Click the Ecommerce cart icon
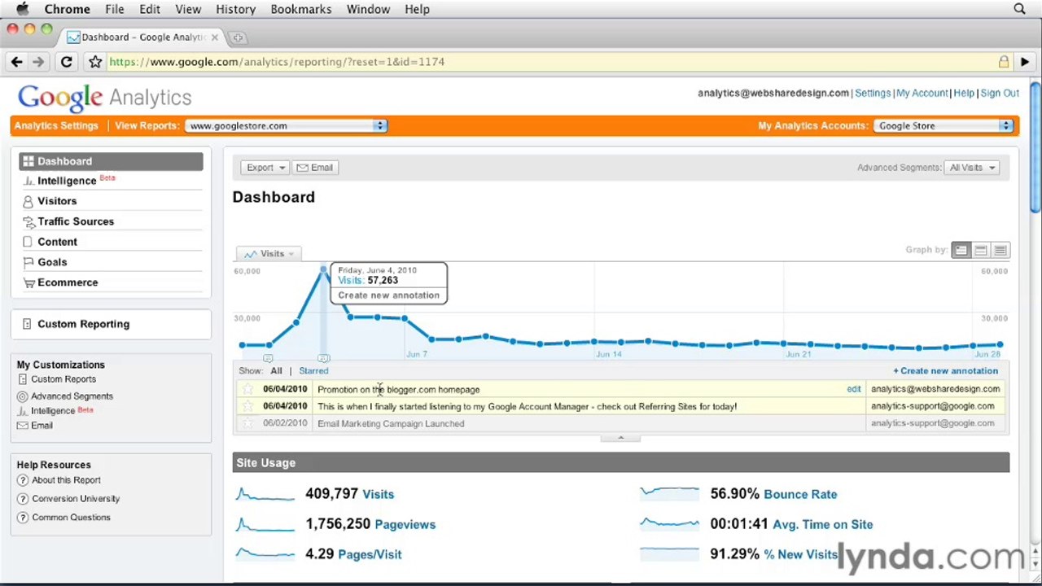The height and width of the screenshot is (586, 1042). tap(29, 282)
